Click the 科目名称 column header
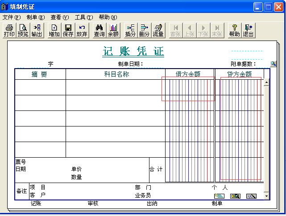286x216 pixels. tap(116, 74)
